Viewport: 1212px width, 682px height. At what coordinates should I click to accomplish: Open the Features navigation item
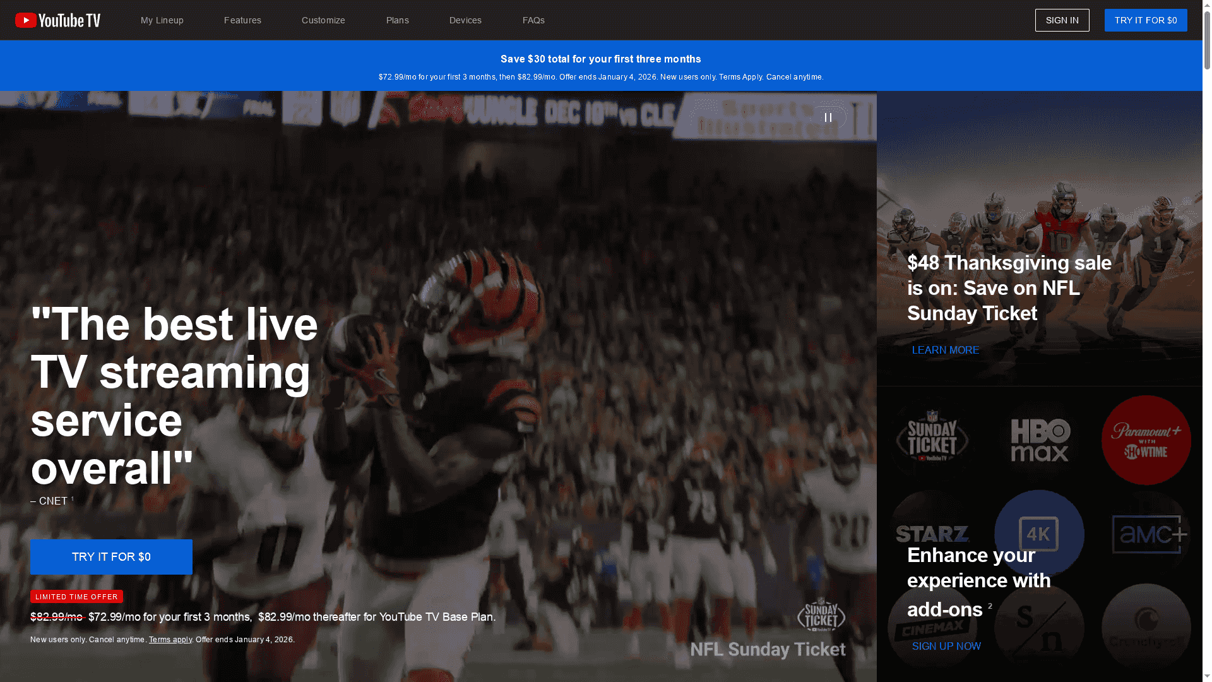[x=242, y=20]
